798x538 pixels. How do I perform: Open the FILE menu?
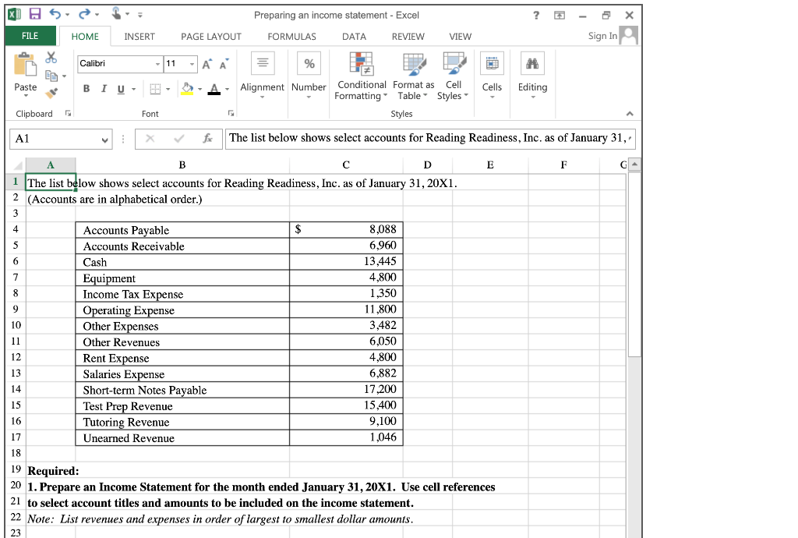pyautogui.click(x=30, y=36)
